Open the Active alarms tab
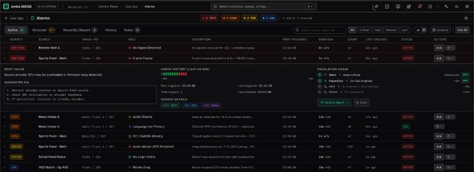The image size is (474, 172). pos(16,30)
